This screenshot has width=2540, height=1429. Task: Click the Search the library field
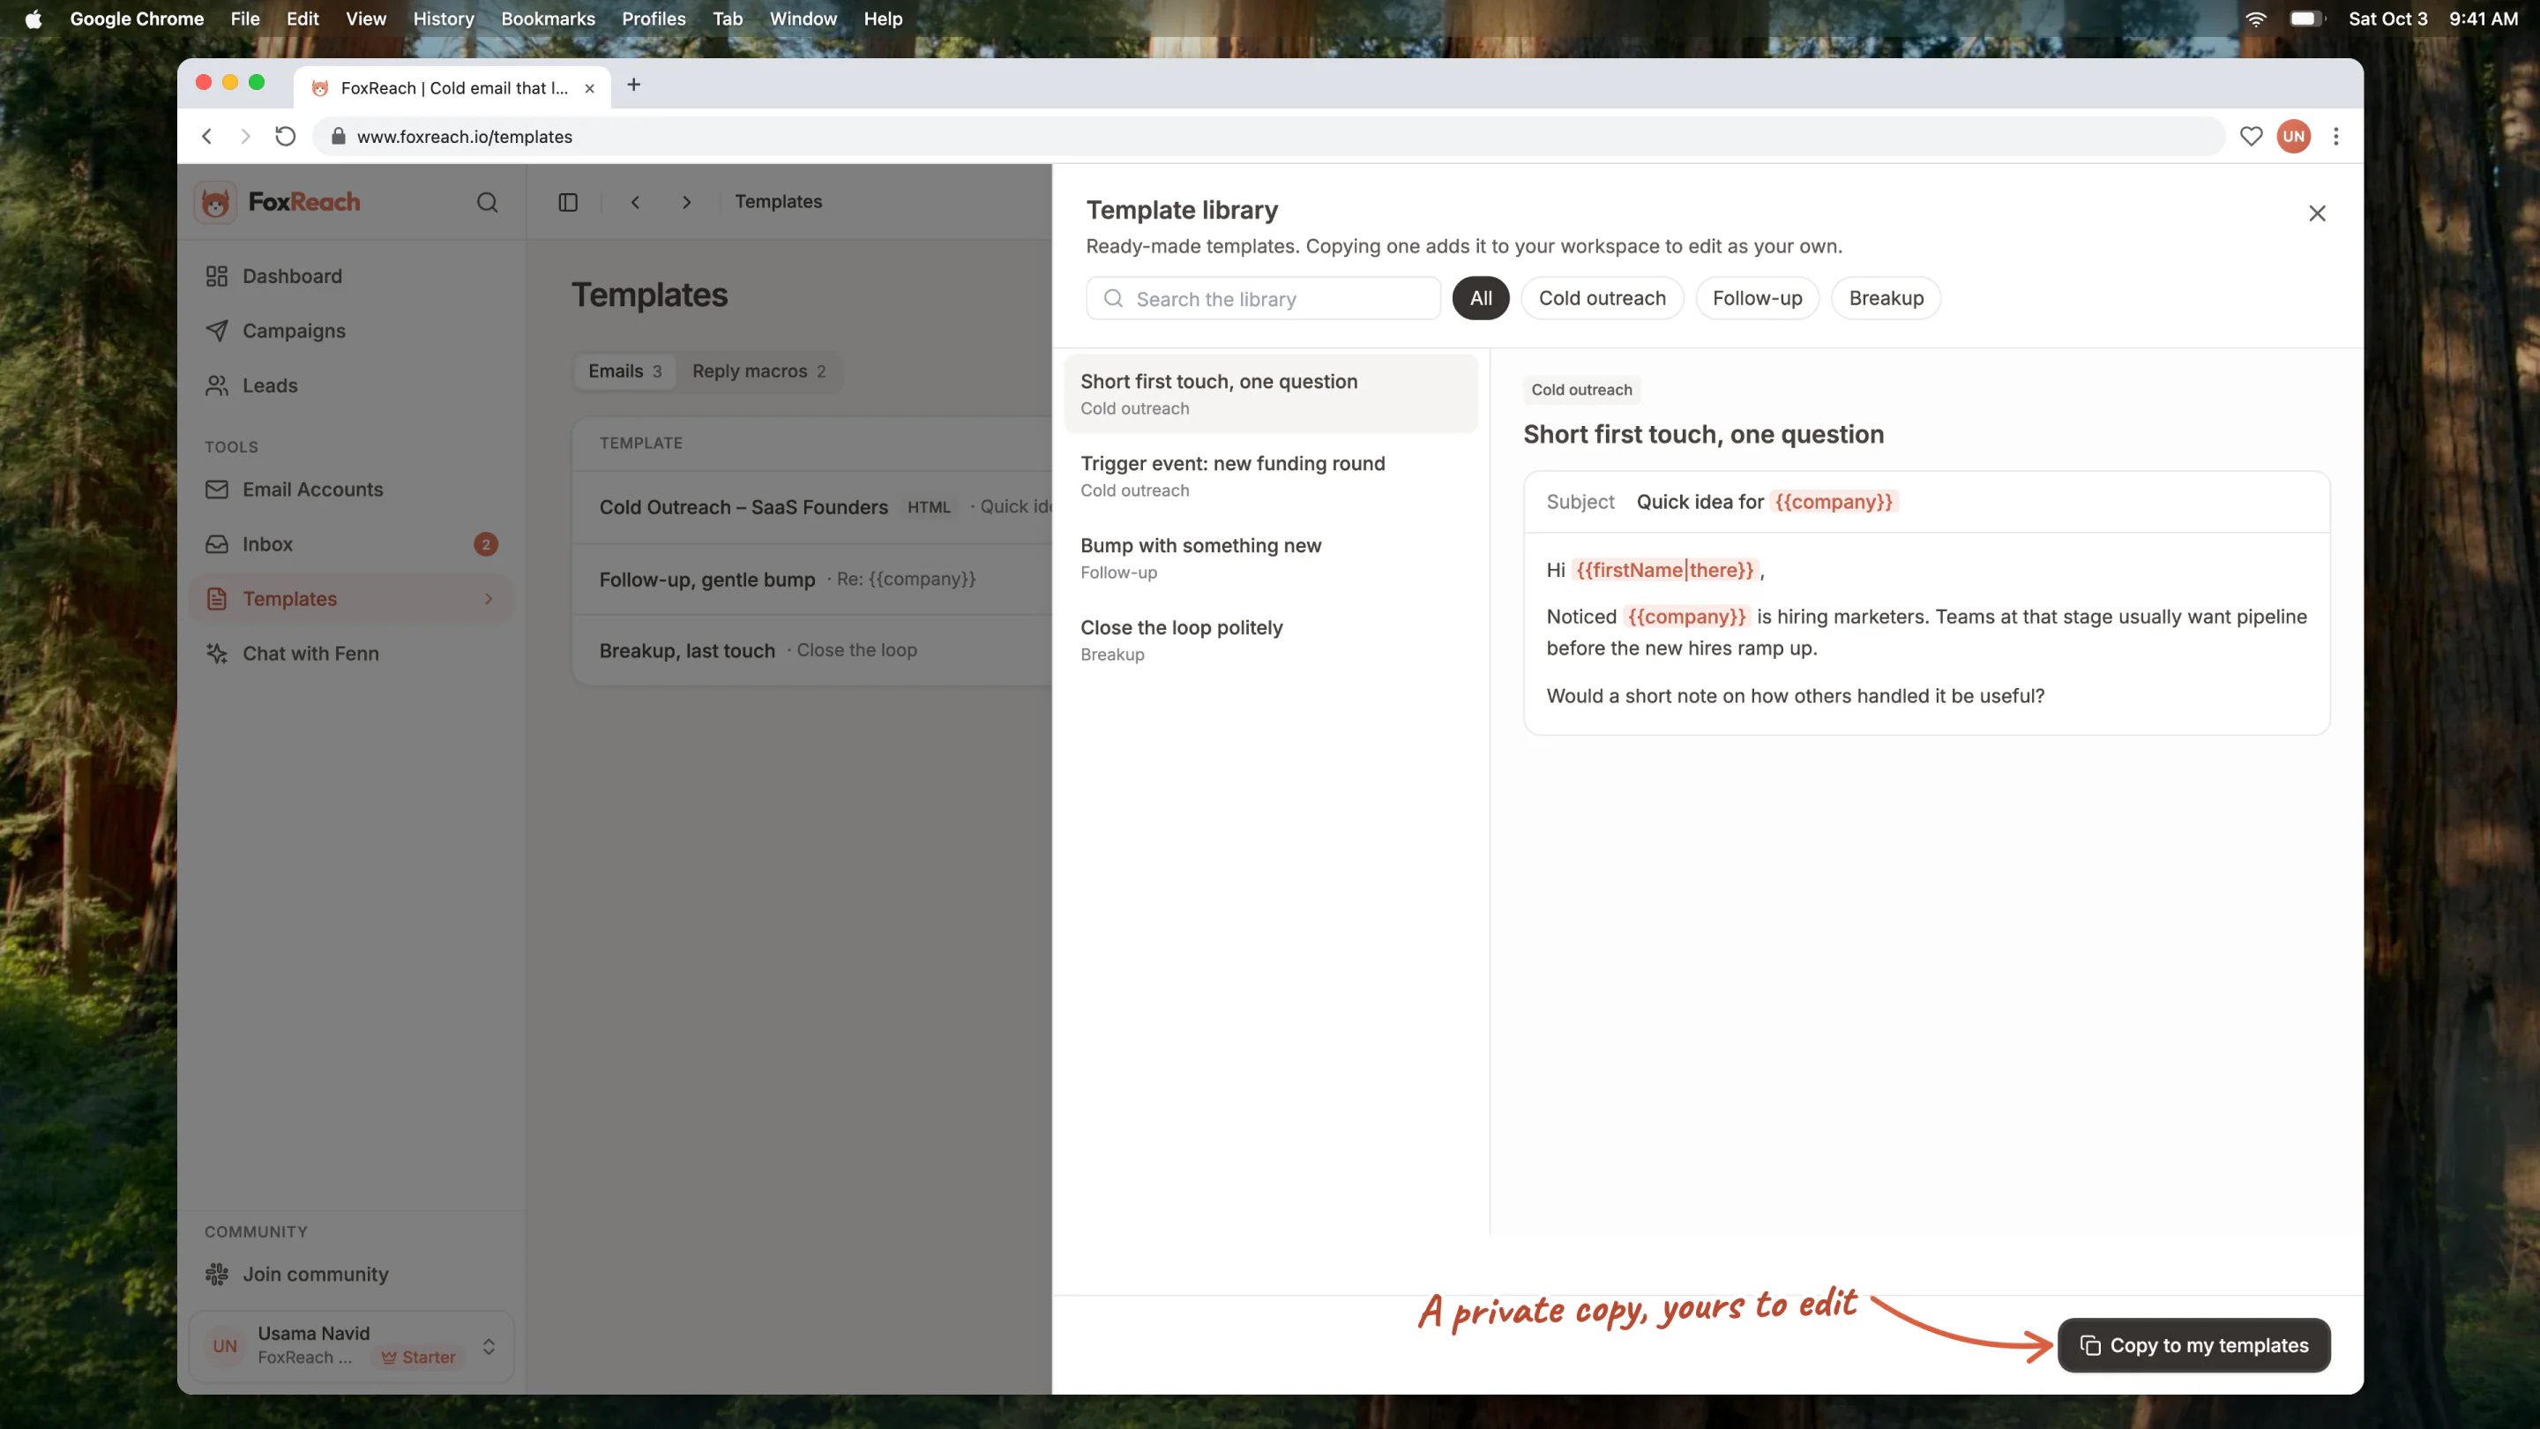point(1263,298)
